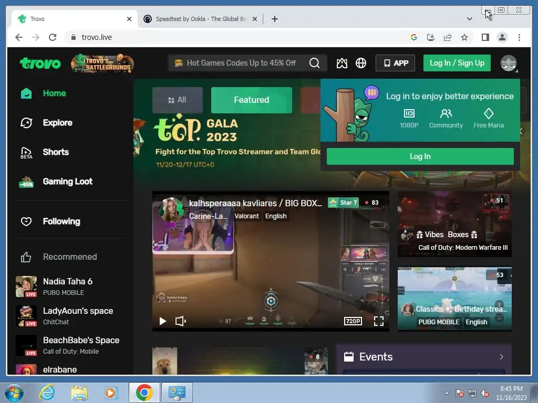Click the Home sidebar icon
The width and height of the screenshot is (538, 403).
pyautogui.click(x=26, y=93)
